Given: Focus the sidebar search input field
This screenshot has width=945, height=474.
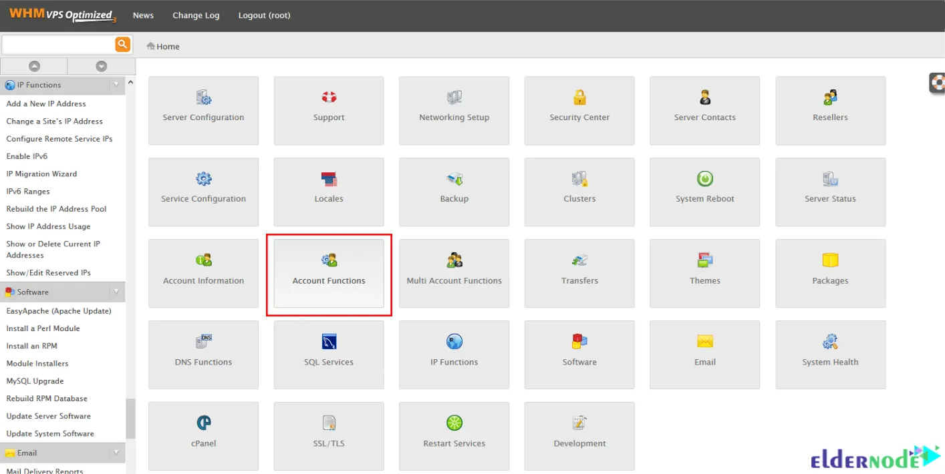Looking at the screenshot, I should 58,45.
